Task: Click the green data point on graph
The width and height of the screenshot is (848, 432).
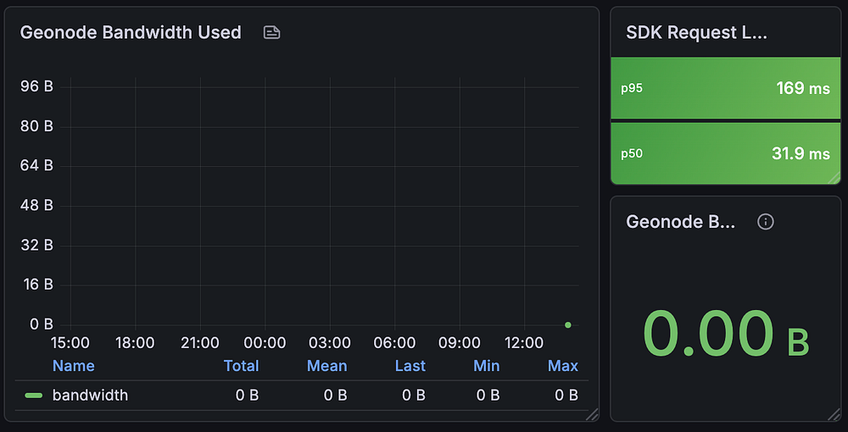Action: click(568, 324)
